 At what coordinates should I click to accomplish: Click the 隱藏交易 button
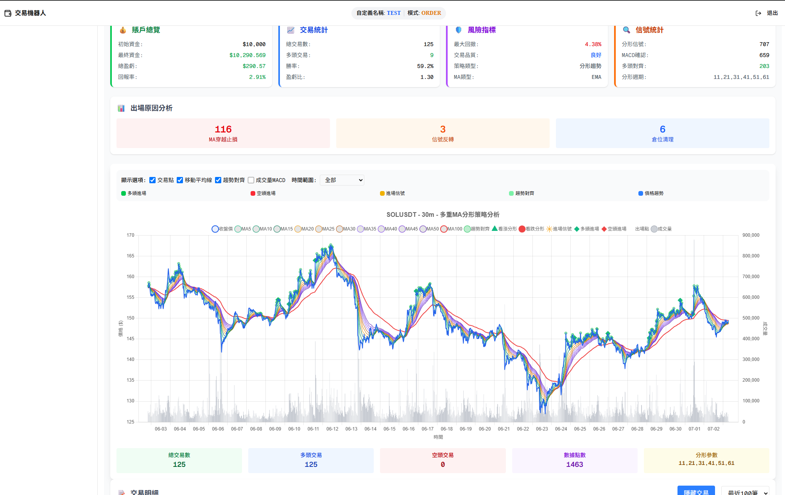696,491
